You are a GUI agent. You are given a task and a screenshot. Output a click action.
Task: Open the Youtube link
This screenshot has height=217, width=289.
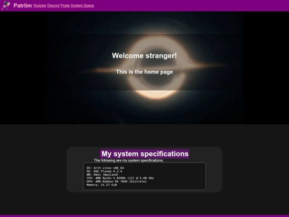pyautogui.click(x=40, y=5)
